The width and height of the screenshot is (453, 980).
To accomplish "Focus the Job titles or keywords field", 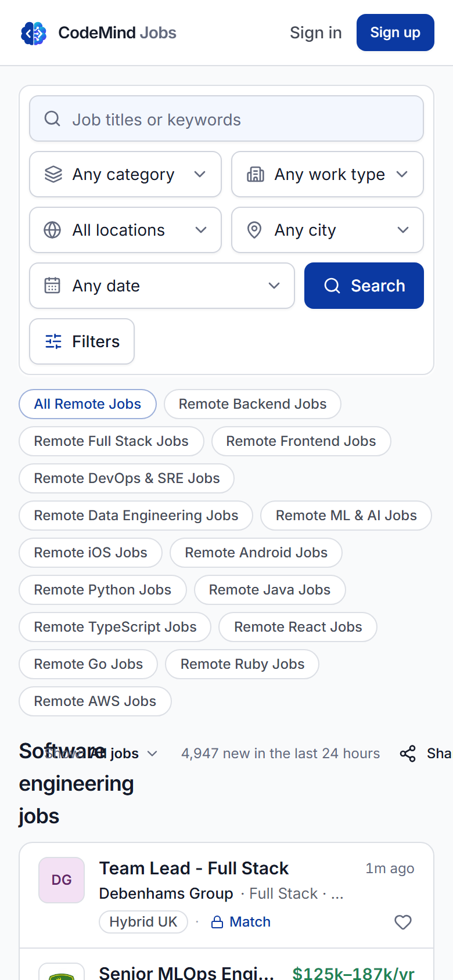I will point(227,118).
